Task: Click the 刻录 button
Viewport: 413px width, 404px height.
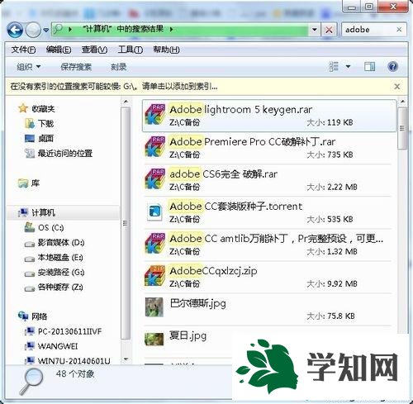Action: click(x=118, y=67)
